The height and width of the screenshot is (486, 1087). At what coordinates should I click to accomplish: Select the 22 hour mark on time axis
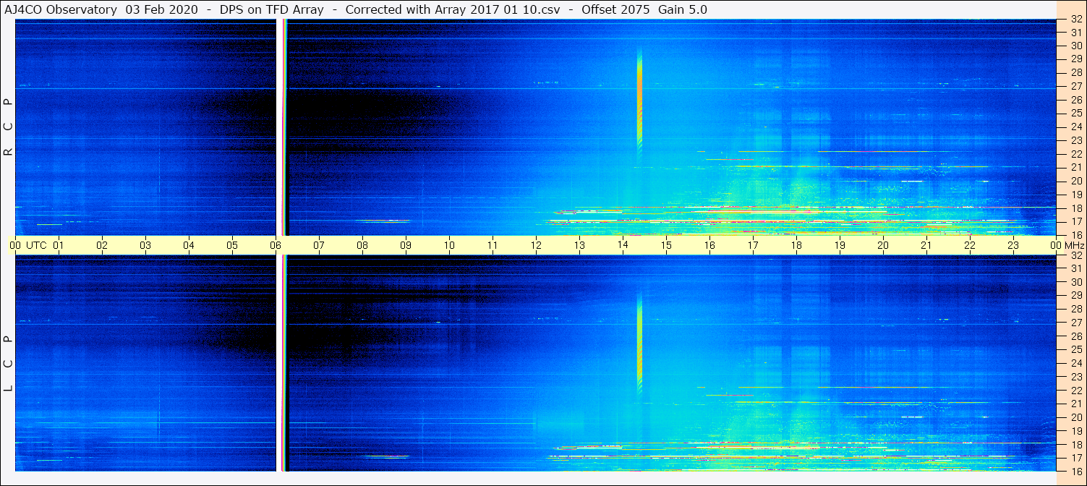click(970, 245)
